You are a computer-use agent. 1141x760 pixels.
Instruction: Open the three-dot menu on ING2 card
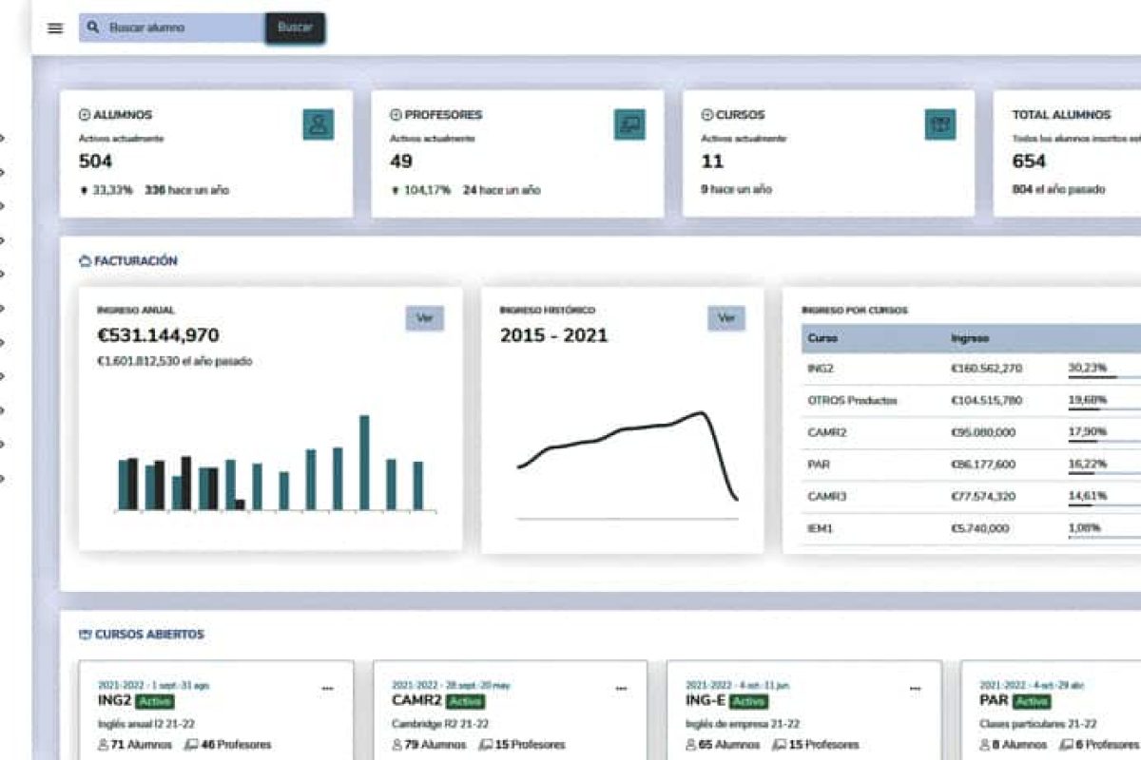tap(327, 688)
